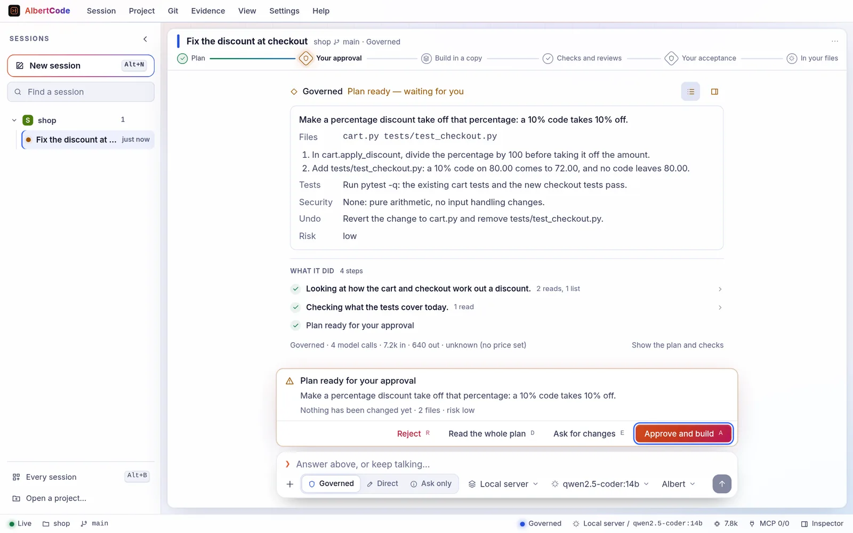Open the Evidence menu
This screenshot has height=533, width=853.
click(208, 11)
